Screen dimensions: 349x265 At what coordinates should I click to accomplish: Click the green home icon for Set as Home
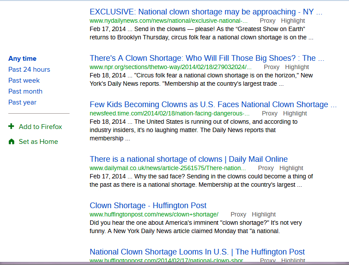tap(11, 142)
